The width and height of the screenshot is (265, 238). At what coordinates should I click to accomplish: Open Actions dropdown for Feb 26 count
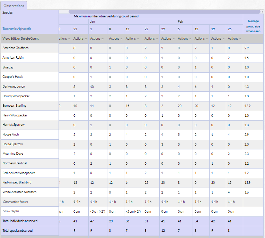coord(234,39)
